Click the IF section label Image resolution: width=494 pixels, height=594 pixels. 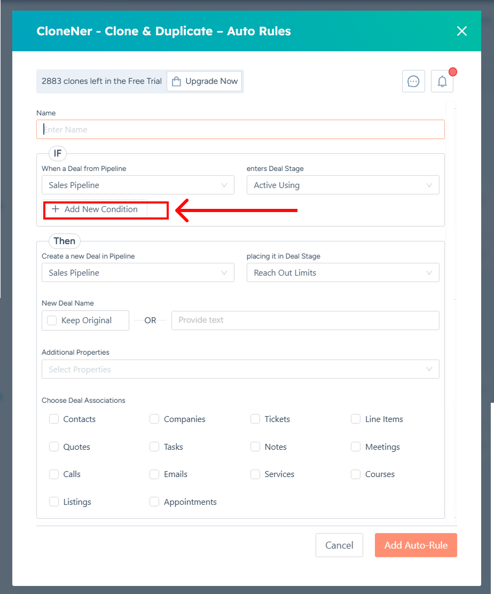pos(58,153)
